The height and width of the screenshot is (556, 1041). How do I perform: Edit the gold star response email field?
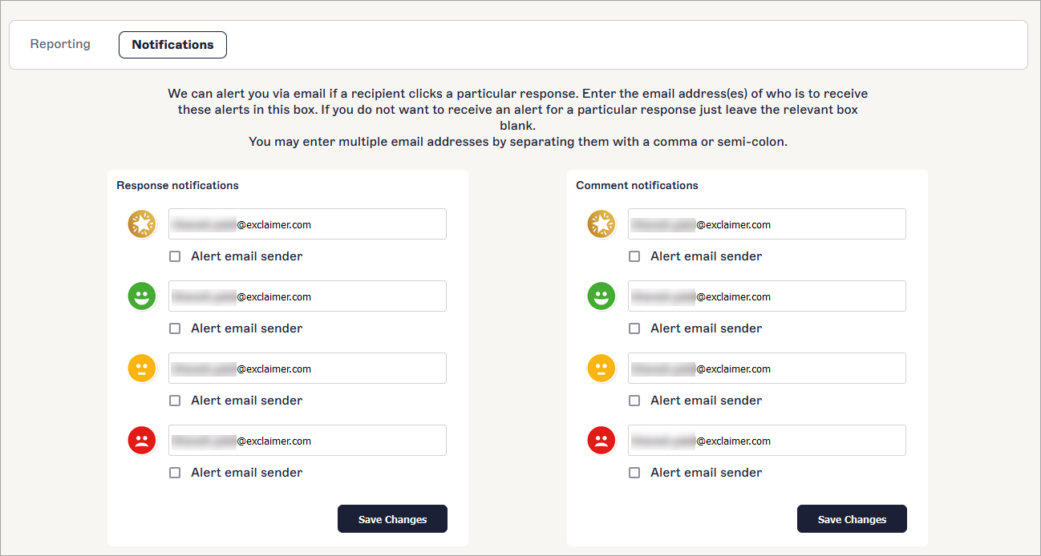click(307, 224)
